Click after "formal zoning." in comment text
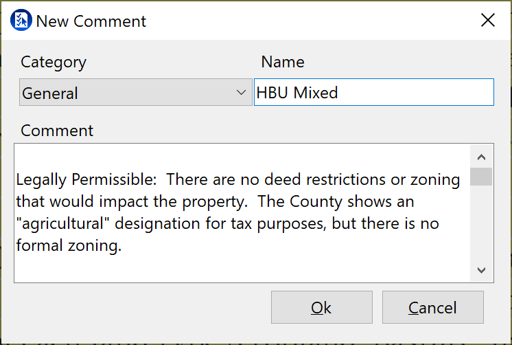Viewport: 512px width, 345px height. pyautogui.click(x=122, y=246)
